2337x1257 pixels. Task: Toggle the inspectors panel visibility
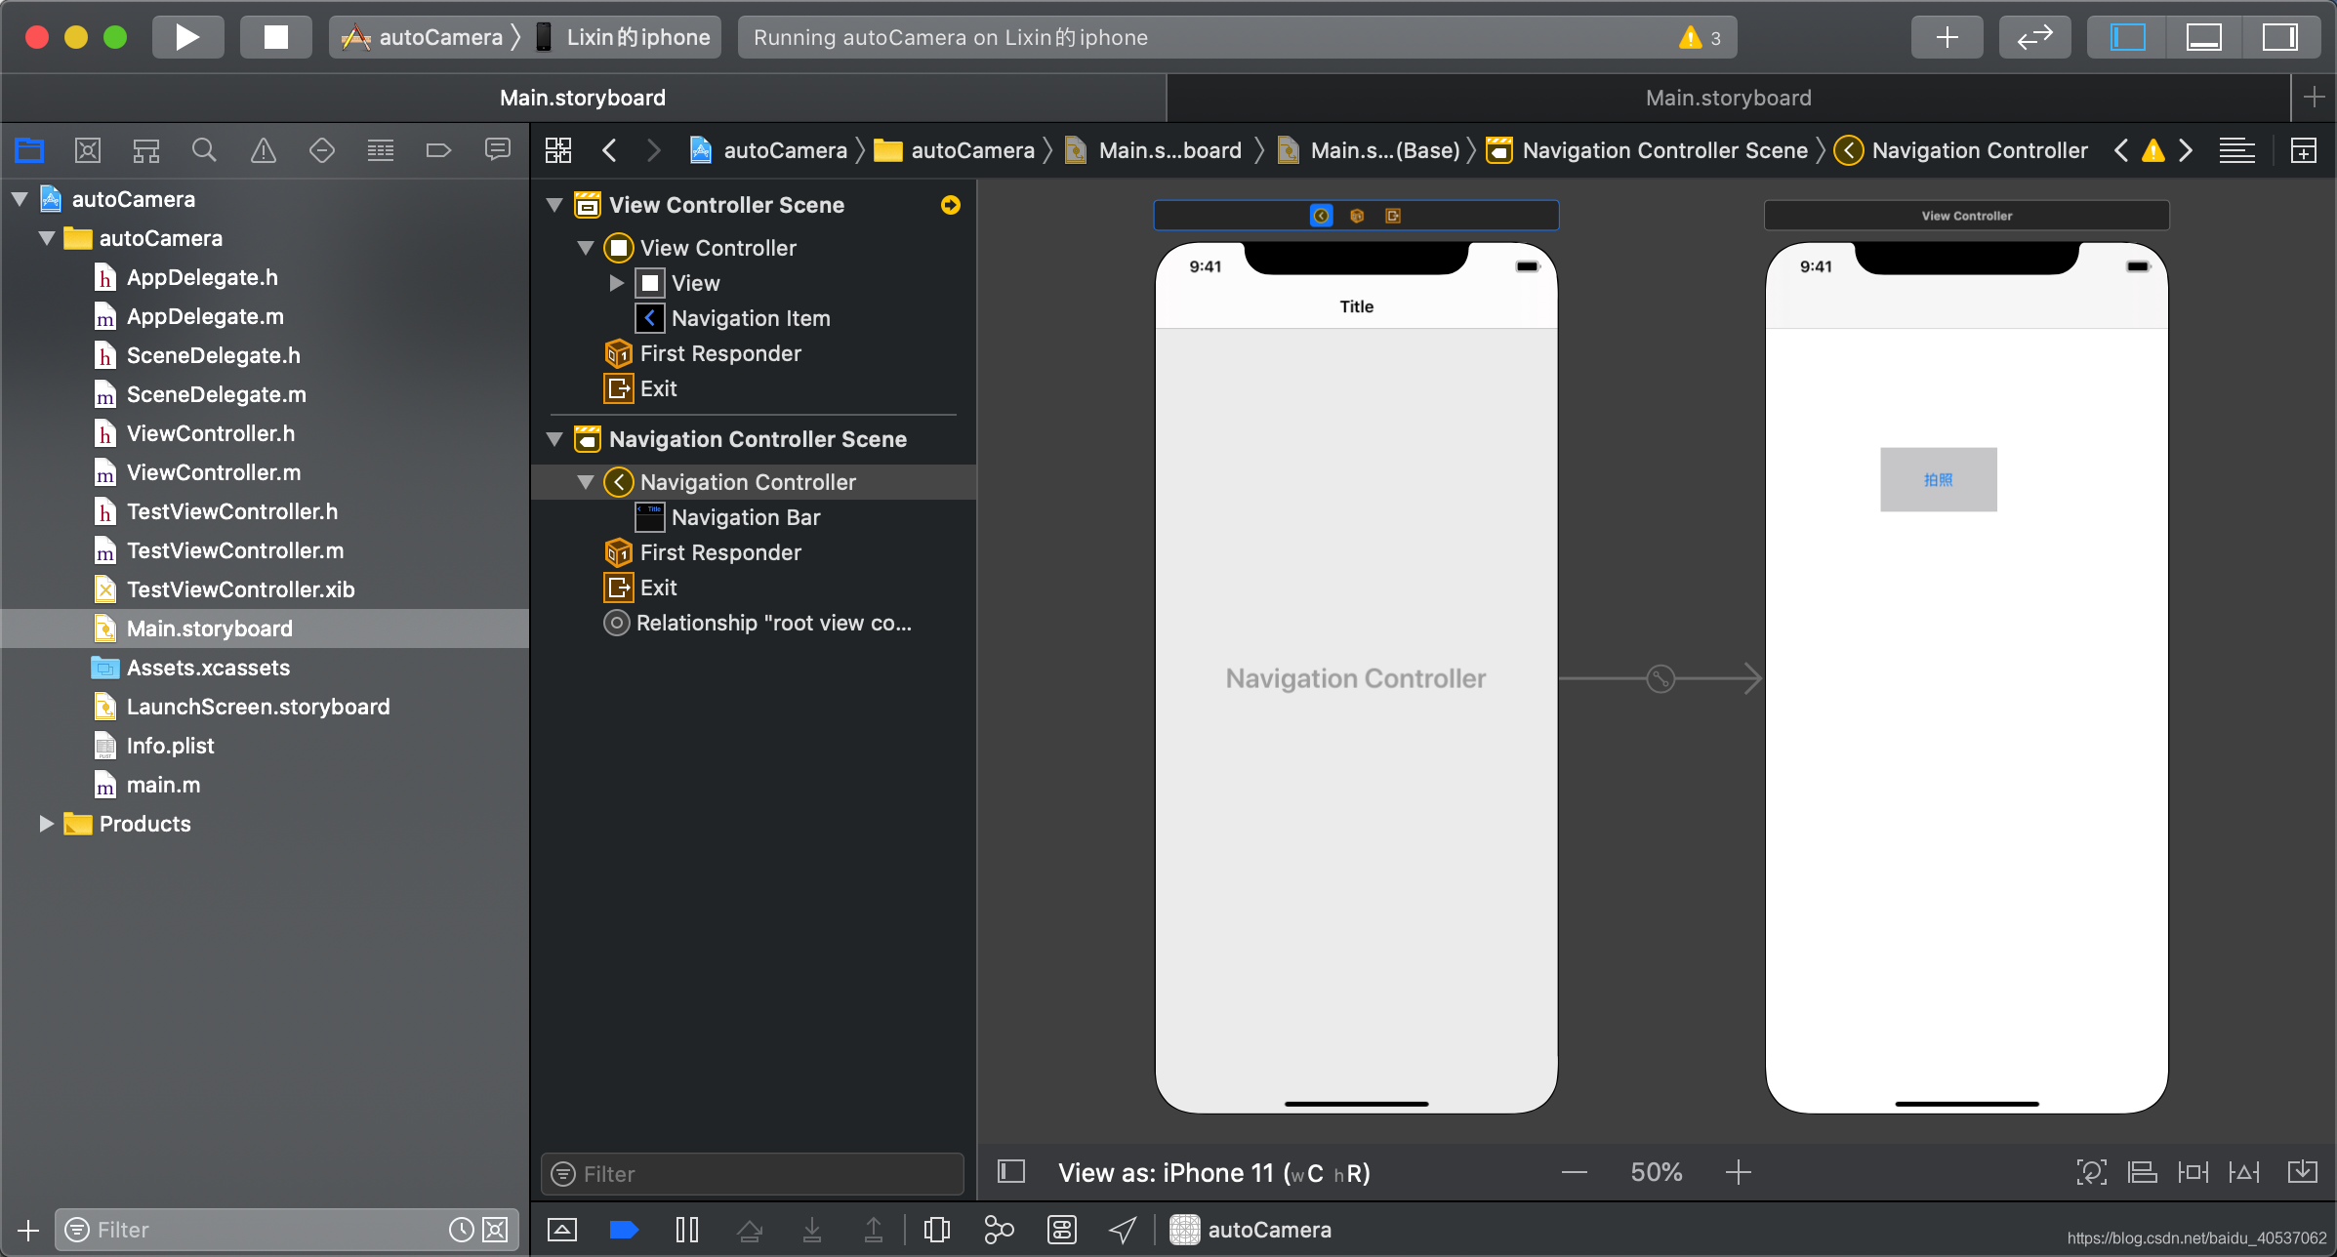point(2279,37)
